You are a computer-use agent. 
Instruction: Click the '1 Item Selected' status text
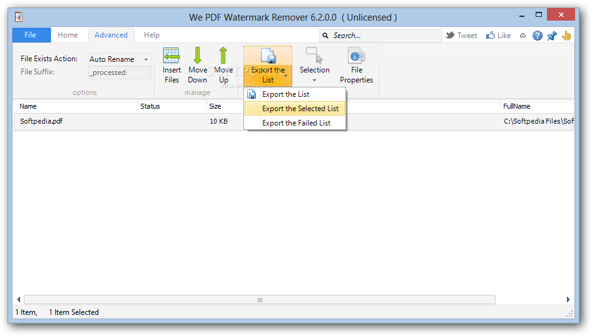74,312
